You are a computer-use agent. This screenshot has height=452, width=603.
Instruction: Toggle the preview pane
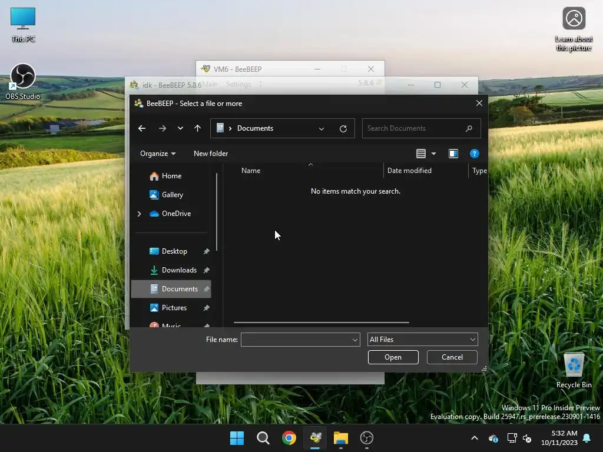coord(453,154)
